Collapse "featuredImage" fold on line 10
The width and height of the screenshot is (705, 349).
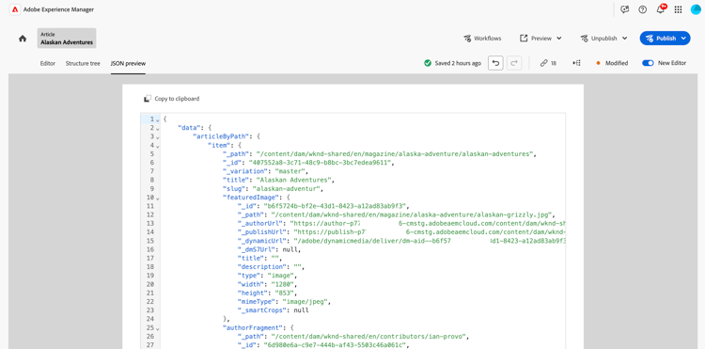tap(158, 198)
